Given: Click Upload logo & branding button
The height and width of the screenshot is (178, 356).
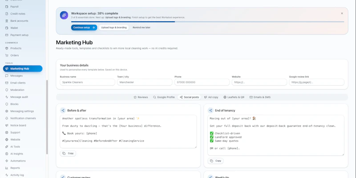Looking at the screenshot, I should coord(114,28).
